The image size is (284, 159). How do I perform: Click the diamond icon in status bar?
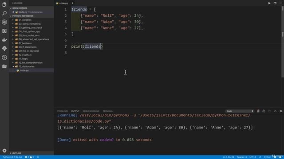click(38, 157)
